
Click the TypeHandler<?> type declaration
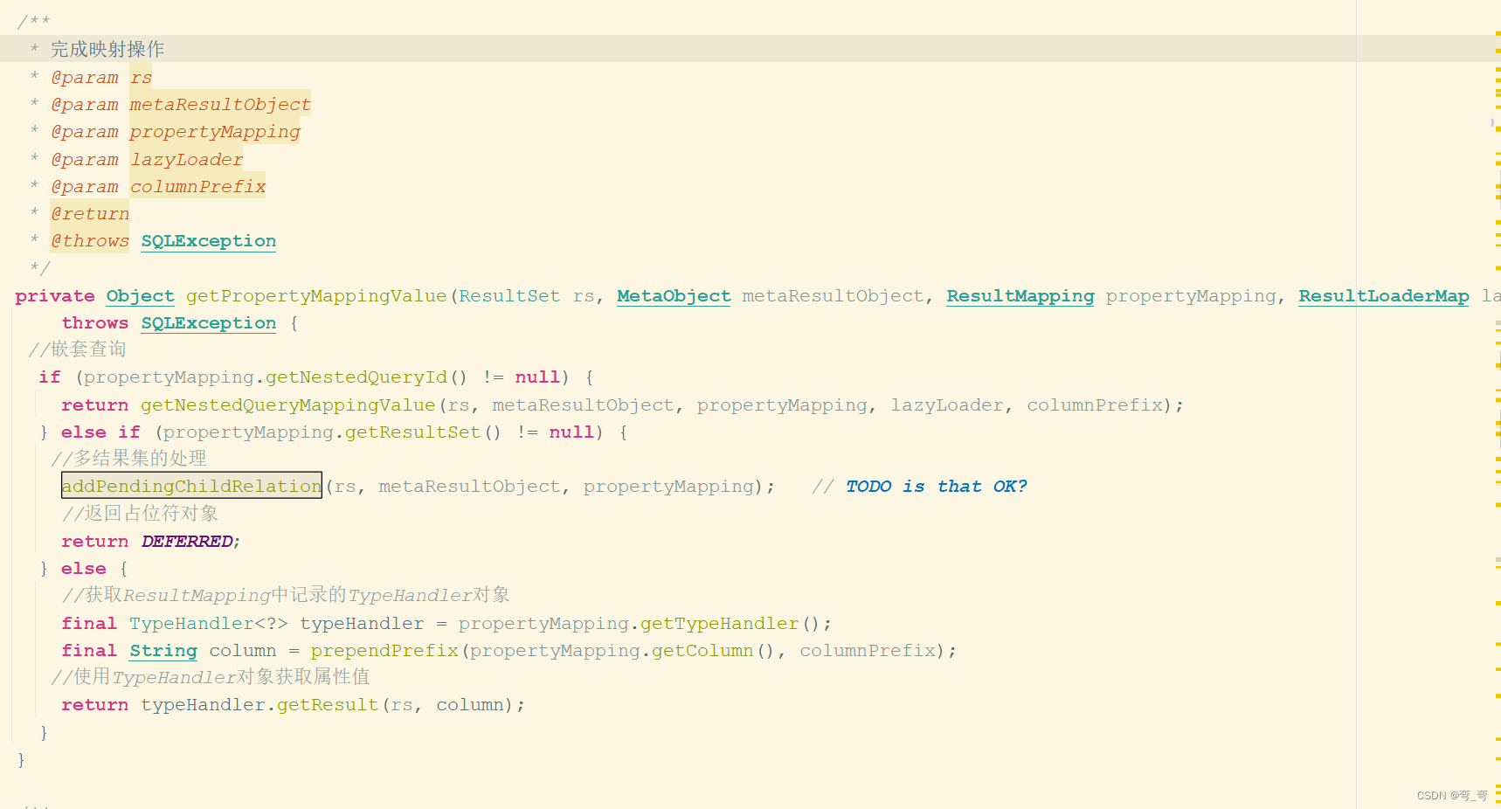pyautogui.click(x=209, y=624)
